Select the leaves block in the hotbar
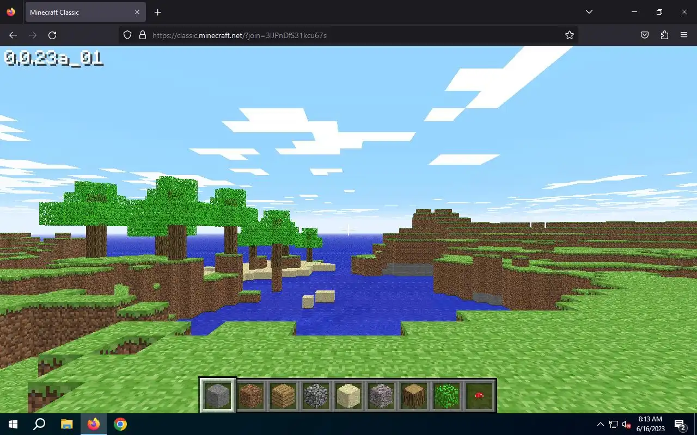The height and width of the screenshot is (435, 697). [447, 395]
